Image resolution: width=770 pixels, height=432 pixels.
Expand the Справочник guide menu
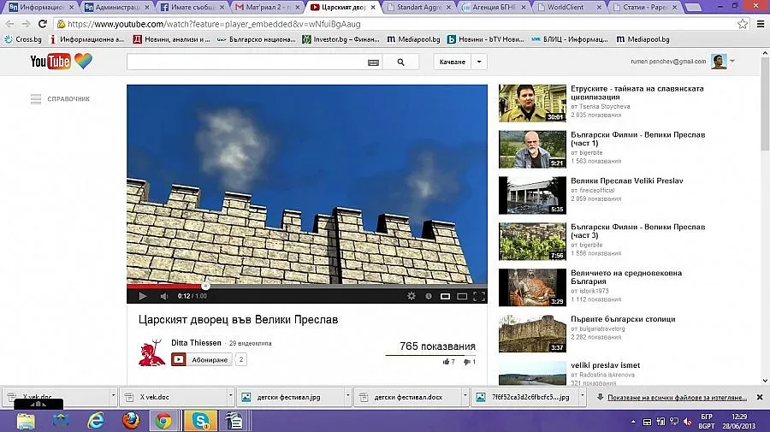pos(60,99)
